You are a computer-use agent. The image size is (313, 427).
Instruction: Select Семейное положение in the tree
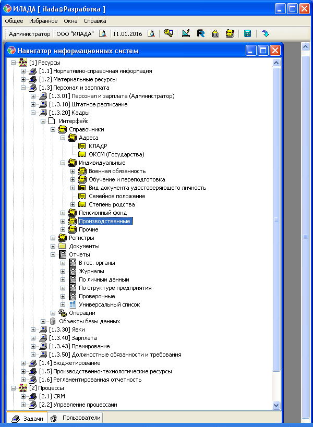[x=117, y=197]
